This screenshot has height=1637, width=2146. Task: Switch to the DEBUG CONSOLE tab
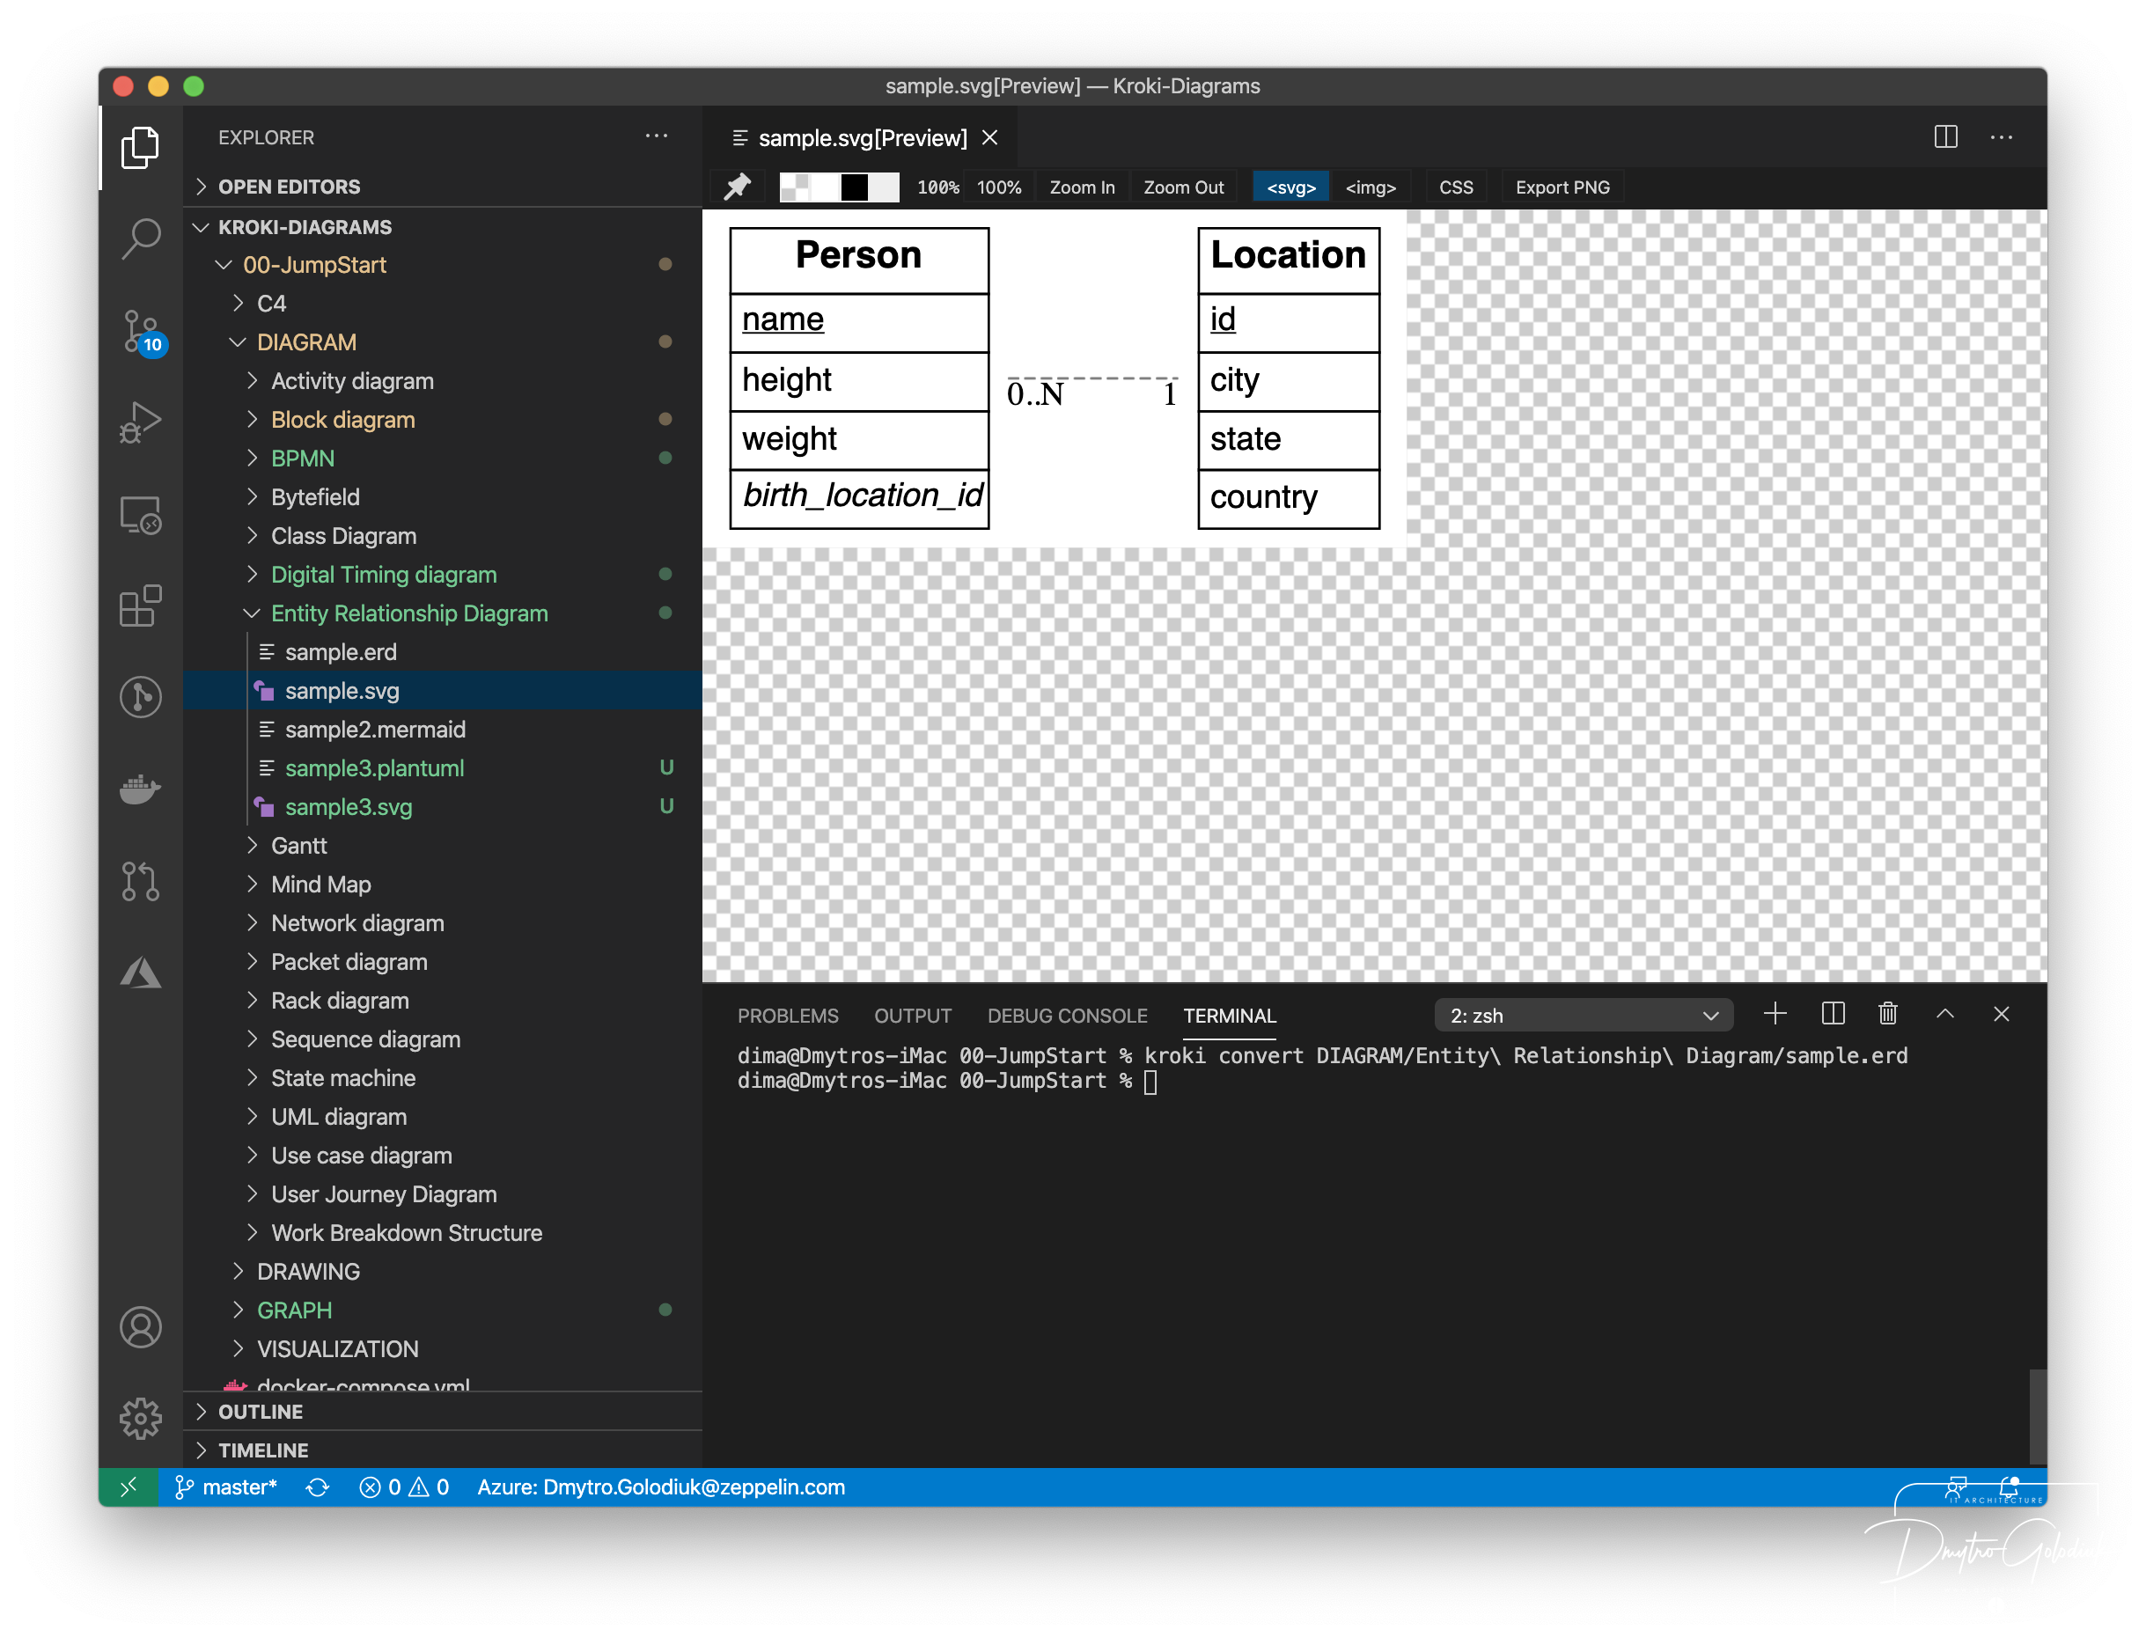click(1067, 1016)
